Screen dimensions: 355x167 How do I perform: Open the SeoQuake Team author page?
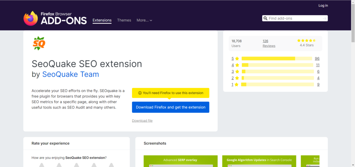pyautogui.click(x=71, y=74)
